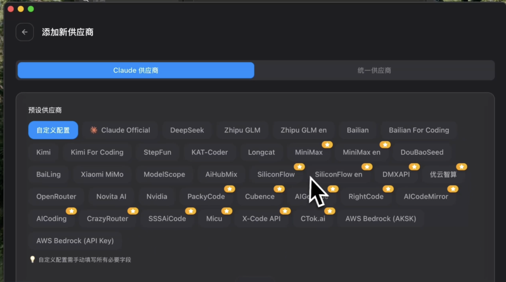The image size is (506, 282).
Task: Click the back arrow at top left
Action: pos(24,32)
